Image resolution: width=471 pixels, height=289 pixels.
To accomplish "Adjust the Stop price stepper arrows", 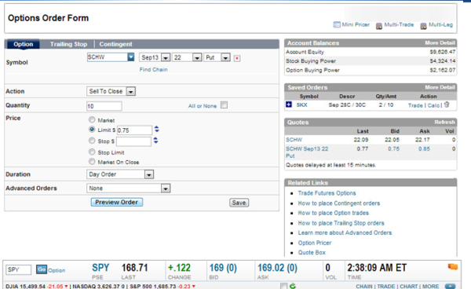I will coord(155,141).
